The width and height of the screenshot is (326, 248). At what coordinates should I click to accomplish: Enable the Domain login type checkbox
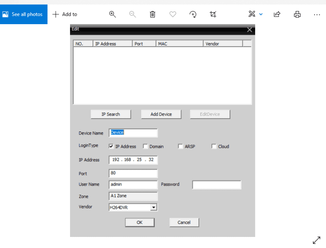click(145, 146)
